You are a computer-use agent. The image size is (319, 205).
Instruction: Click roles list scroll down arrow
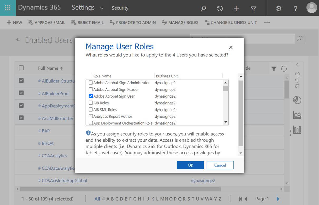click(225, 122)
